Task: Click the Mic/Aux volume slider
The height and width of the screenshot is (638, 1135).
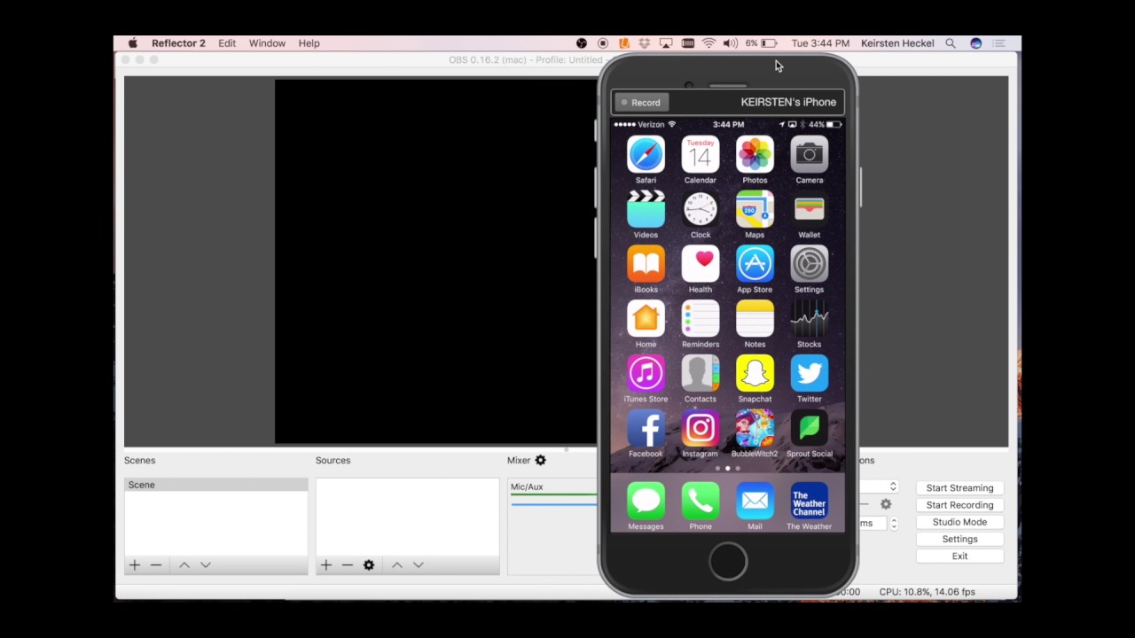Action: click(x=554, y=504)
